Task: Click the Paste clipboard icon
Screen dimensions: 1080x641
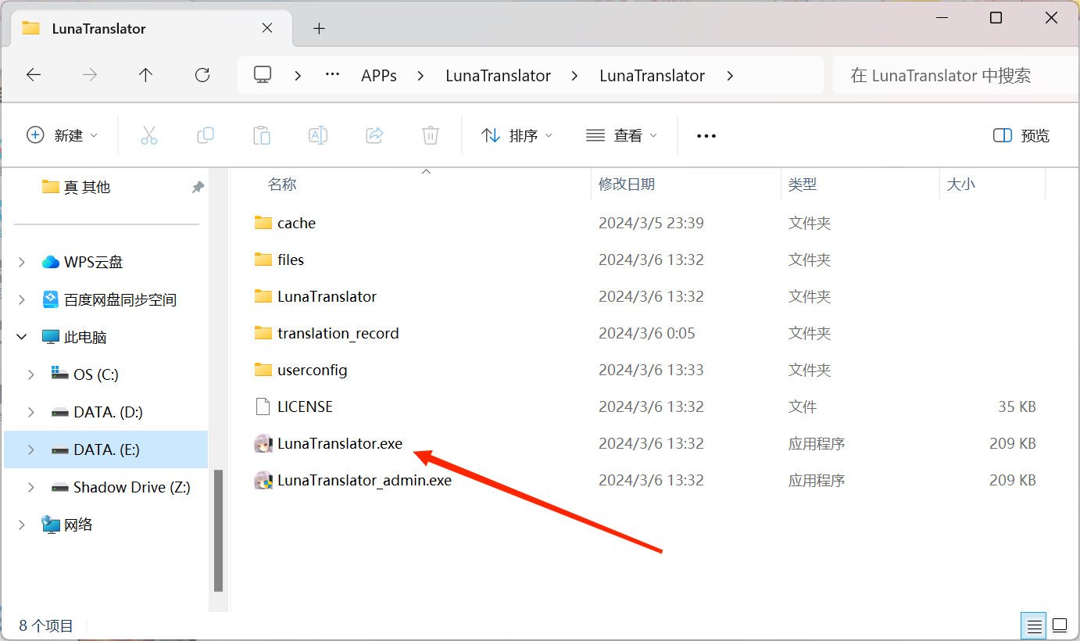Action: [262, 135]
